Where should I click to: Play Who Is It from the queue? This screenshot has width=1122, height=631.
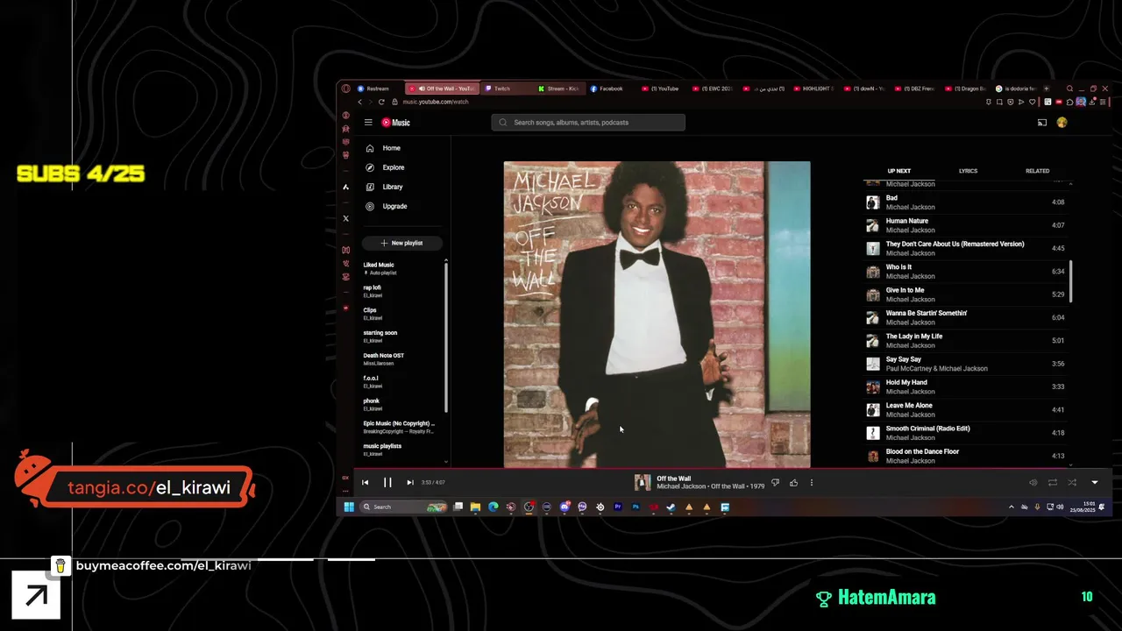tap(966, 272)
